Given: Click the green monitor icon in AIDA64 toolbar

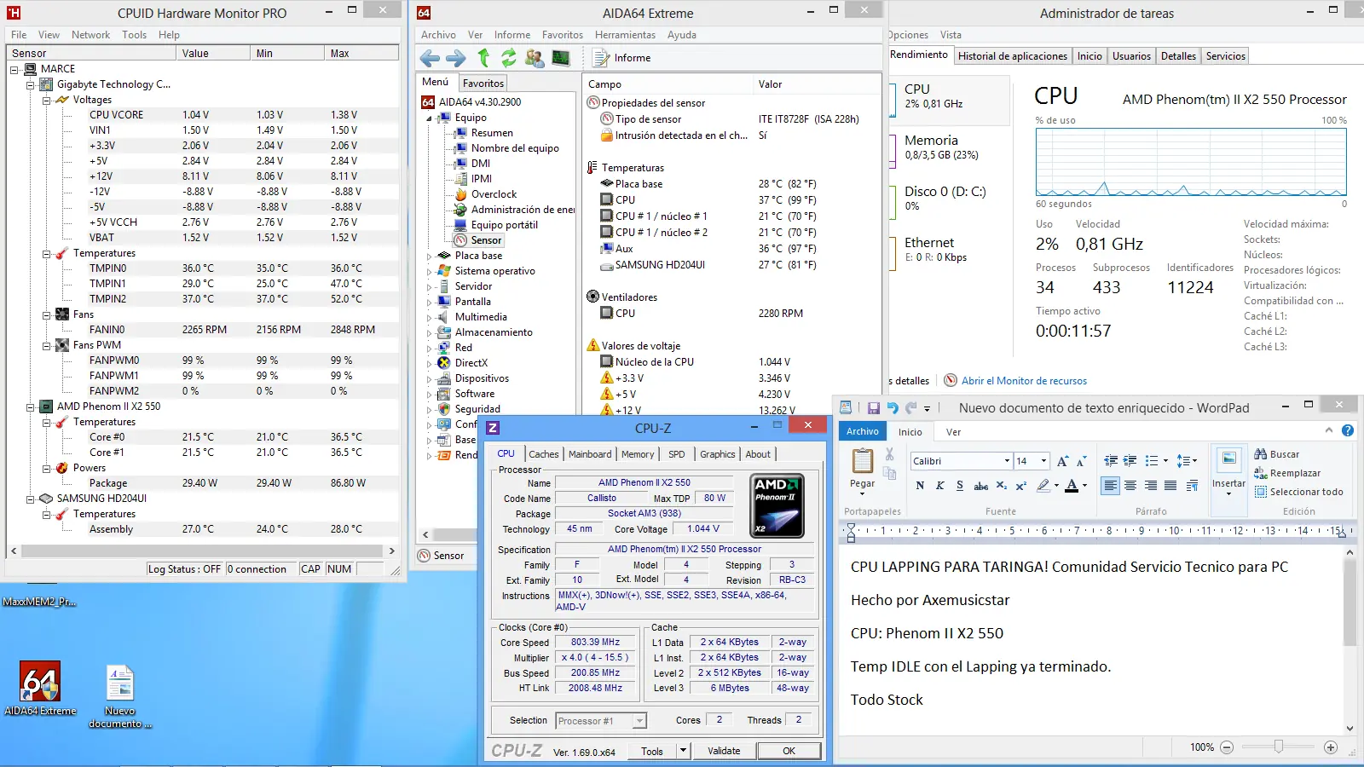Looking at the screenshot, I should coord(561,58).
